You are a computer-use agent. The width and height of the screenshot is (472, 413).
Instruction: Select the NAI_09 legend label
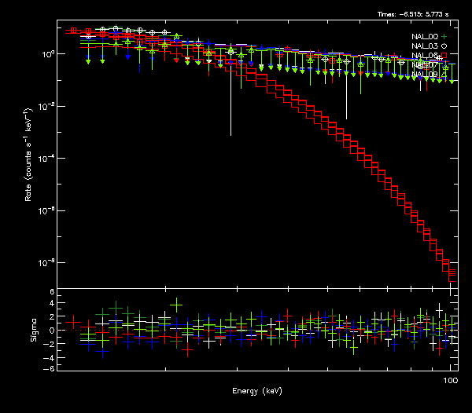[x=425, y=75]
